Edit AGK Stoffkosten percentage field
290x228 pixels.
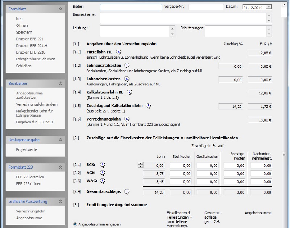[x=181, y=174]
